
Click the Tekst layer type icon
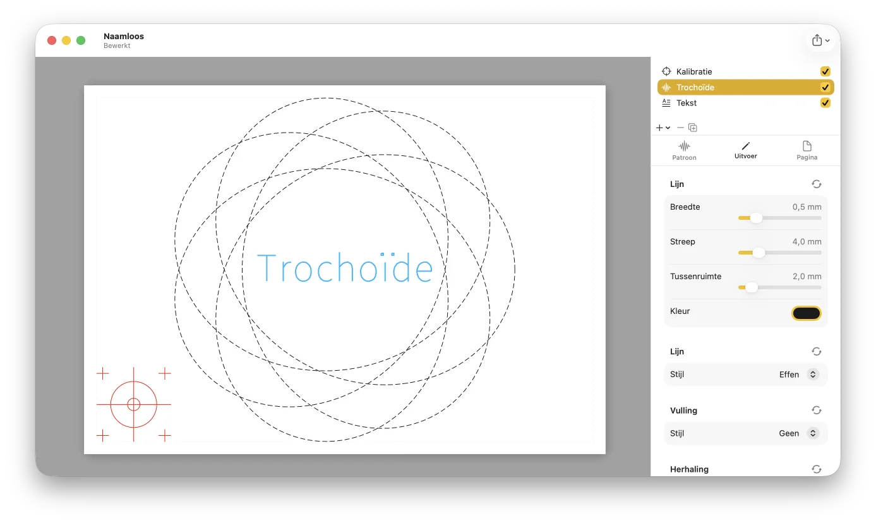coord(666,103)
